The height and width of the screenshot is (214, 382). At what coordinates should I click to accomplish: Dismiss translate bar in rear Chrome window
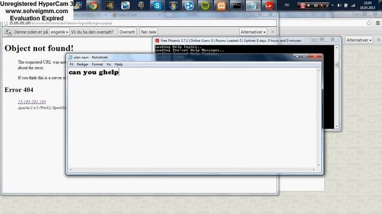[x=378, y=40]
